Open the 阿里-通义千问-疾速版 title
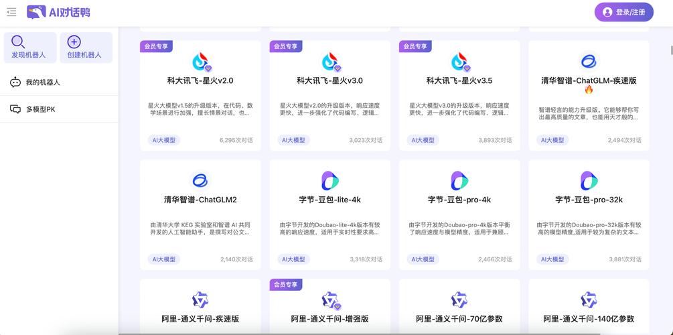Image resolution: width=673 pixels, height=335 pixels. coord(200,319)
